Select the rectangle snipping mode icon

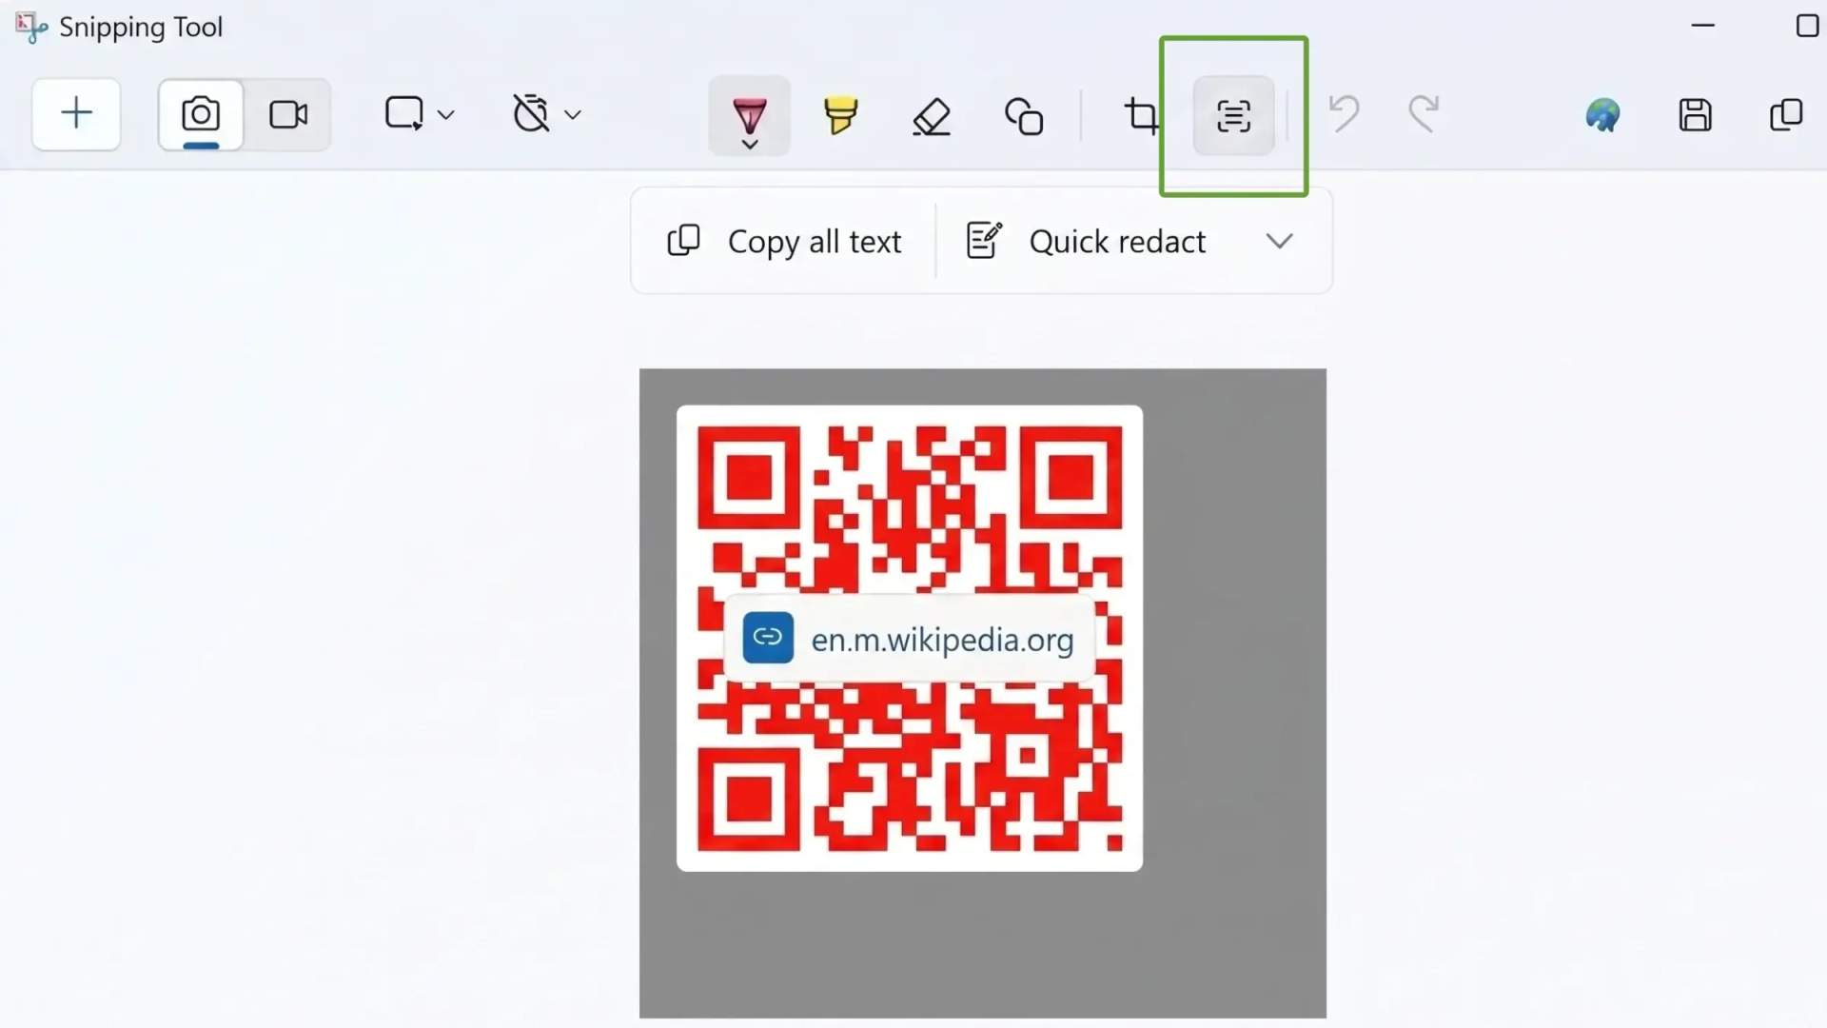click(x=404, y=113)
